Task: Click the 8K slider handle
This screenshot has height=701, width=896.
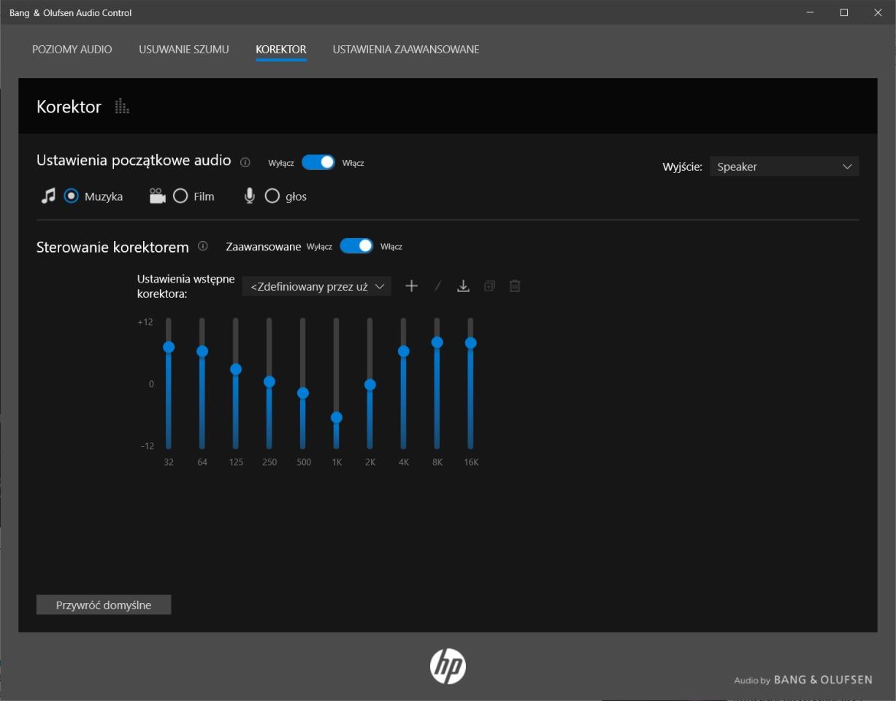Action: pos(437,342)
